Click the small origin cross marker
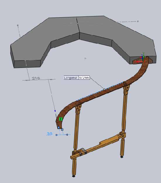 click(85, 58)
